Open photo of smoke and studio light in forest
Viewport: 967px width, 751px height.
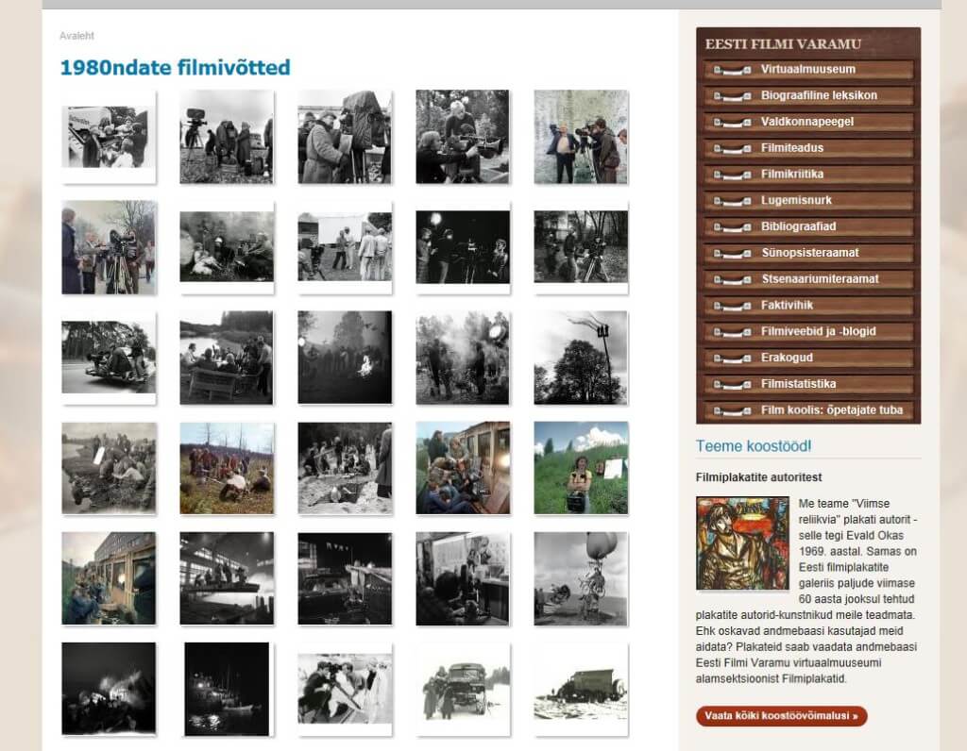(463, 358)
